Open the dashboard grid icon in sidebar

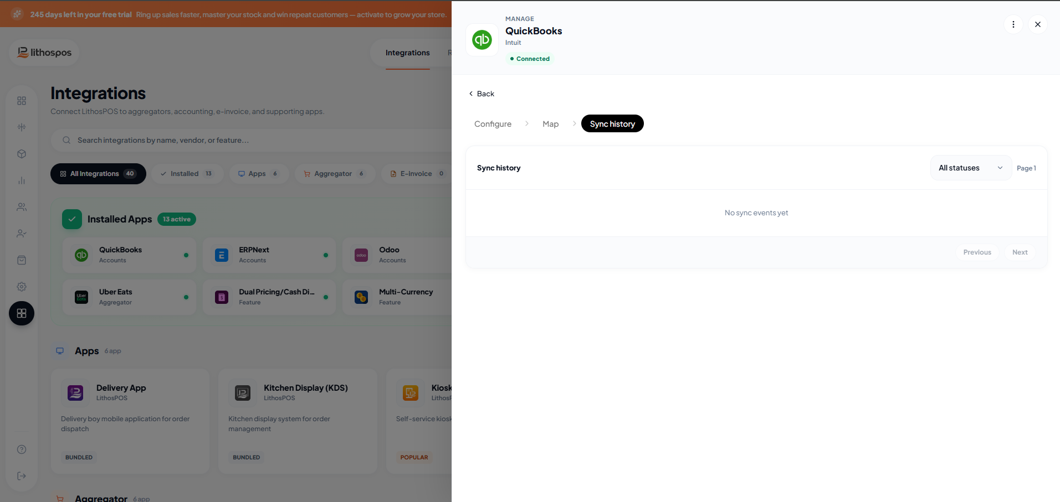[22, 101]
